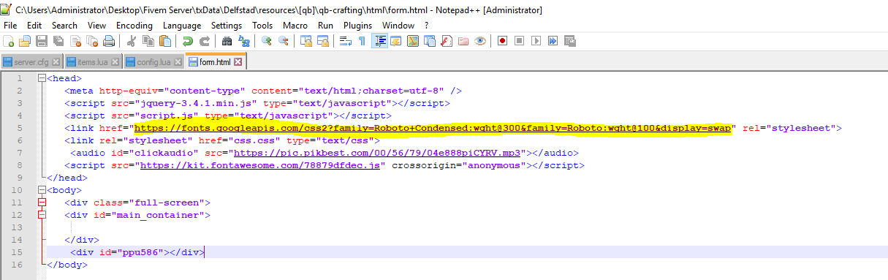Open the Encoding menu

(x=134, y=25)
